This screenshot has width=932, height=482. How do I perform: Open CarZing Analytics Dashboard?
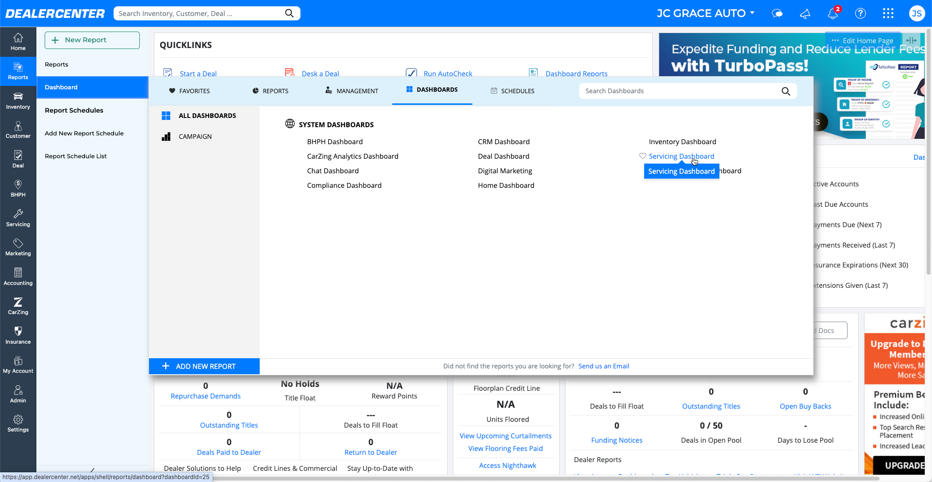(x=352, y=156)
